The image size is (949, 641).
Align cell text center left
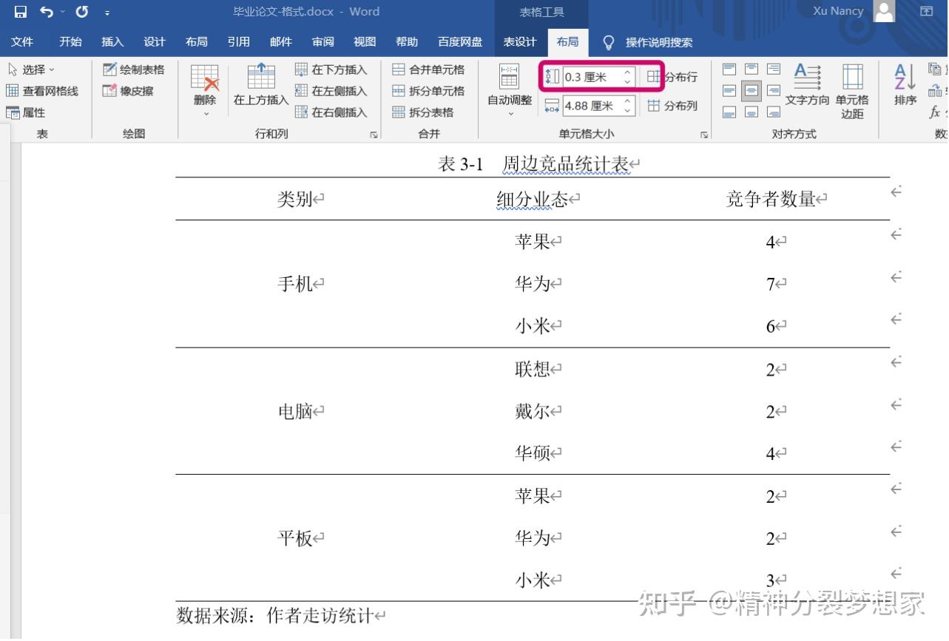729,91
